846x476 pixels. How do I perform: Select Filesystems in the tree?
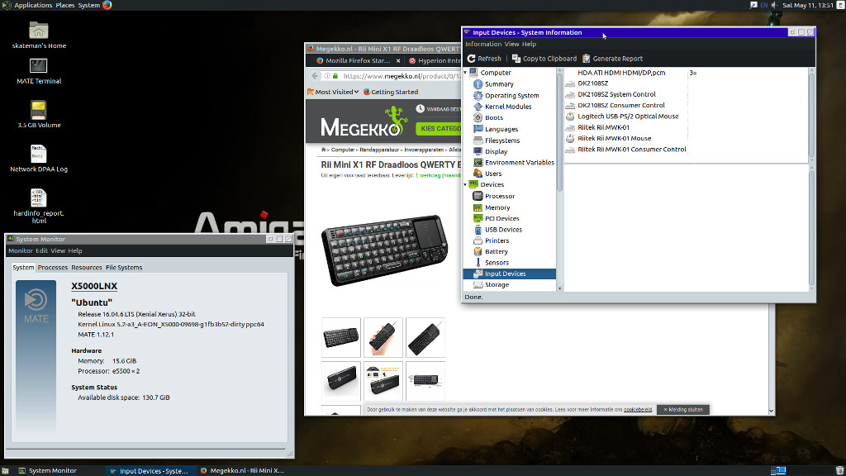tap(501, 140)
